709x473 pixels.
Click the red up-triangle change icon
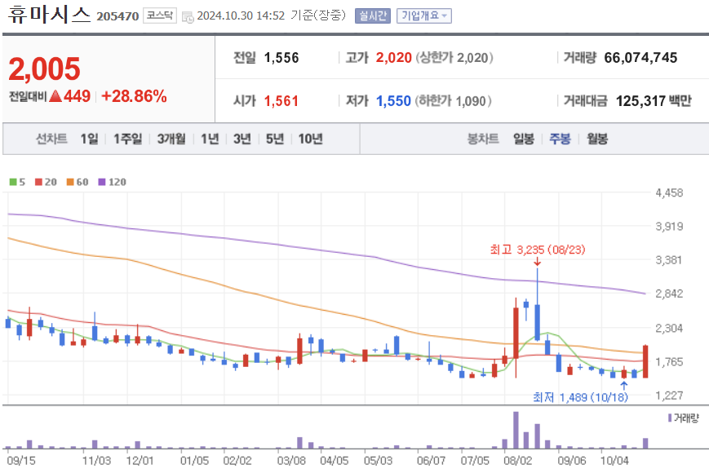click(55, 95)
